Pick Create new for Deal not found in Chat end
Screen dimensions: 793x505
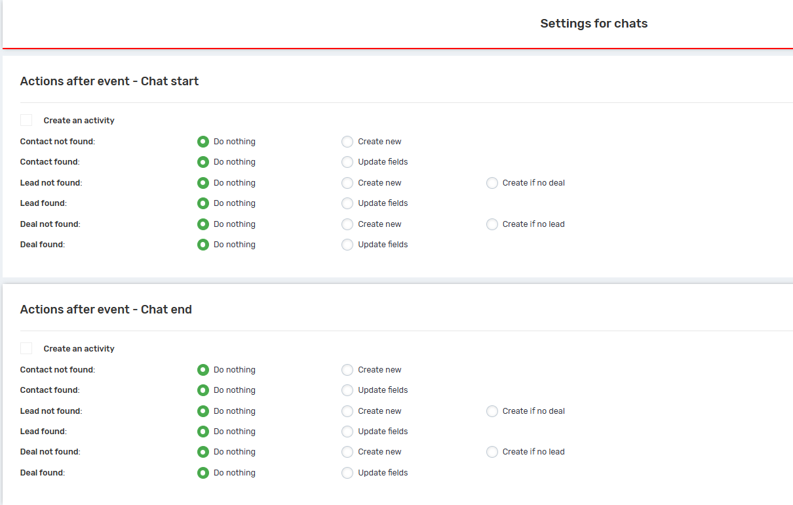347,452
